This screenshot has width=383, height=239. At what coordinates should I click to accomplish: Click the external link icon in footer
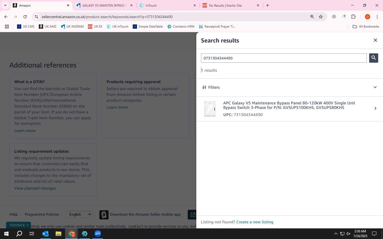tap(193, 215)
